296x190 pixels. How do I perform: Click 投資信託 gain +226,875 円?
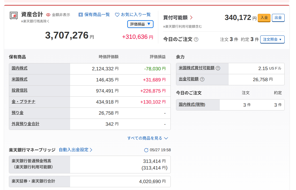pyautogui.click(x=153, y=91)
